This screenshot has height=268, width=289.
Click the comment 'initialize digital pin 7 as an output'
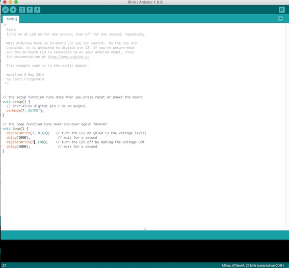pyautogui.click(x=46, y=106)
